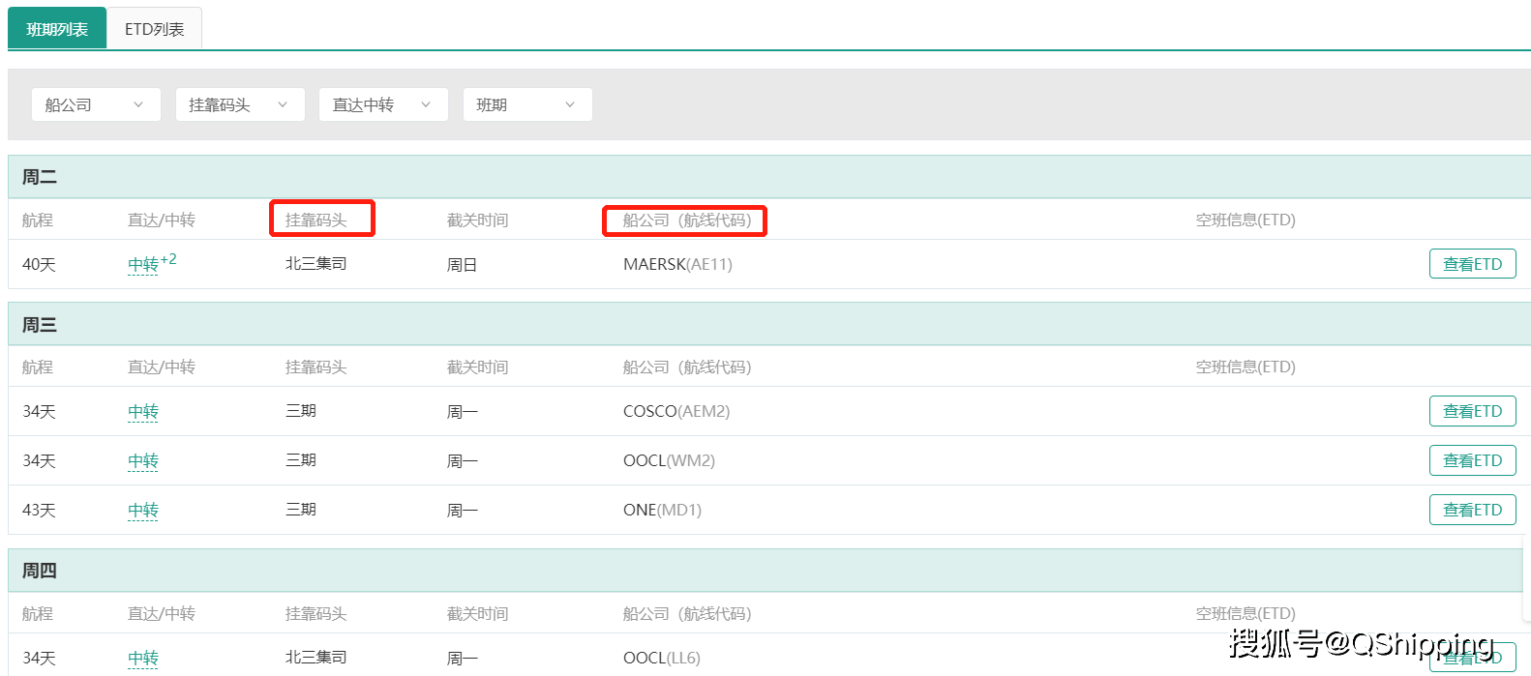Click the 周四 section header
Image resolution: width=1531 pixels, height=676 pixels.
point(768,571)
